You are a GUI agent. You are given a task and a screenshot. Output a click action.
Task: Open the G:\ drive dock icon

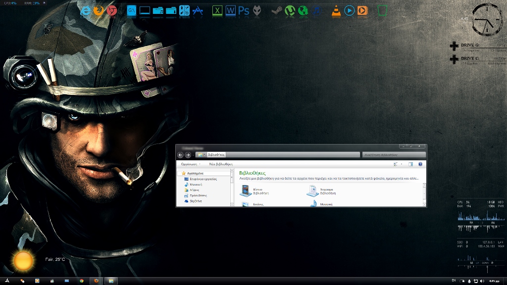click(131, 11)
